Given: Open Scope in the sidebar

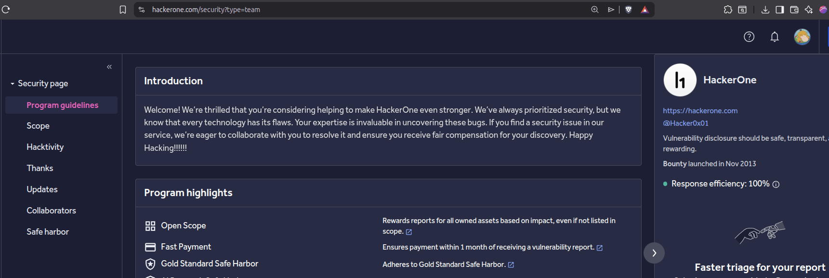Looking at the screenshot, I should click(38, 126).
